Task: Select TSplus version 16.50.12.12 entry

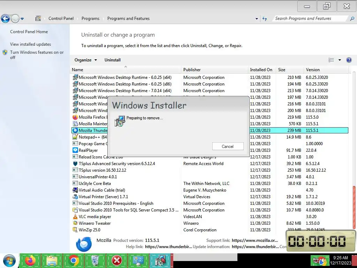Action: (x=210, y=170)
